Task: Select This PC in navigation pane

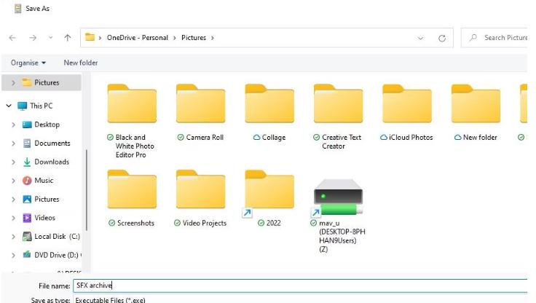Action: tap(35, 106)
